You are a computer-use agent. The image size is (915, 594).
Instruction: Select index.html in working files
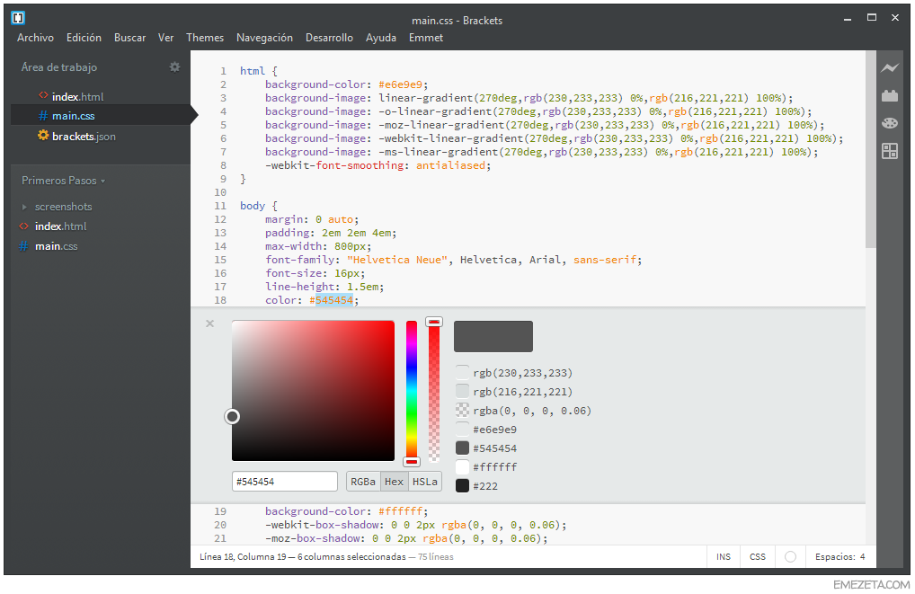tap(77, 96)
